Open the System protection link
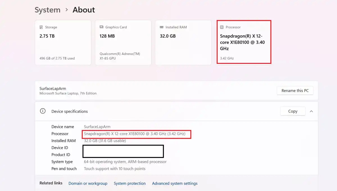This screenshot has width=337, height=191. click(x=129, y=183)
